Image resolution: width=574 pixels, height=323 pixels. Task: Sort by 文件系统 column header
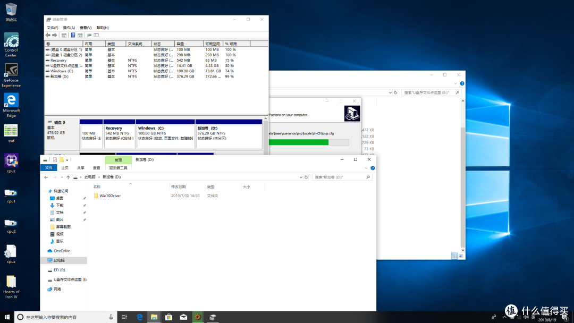(x=139, y=44)
